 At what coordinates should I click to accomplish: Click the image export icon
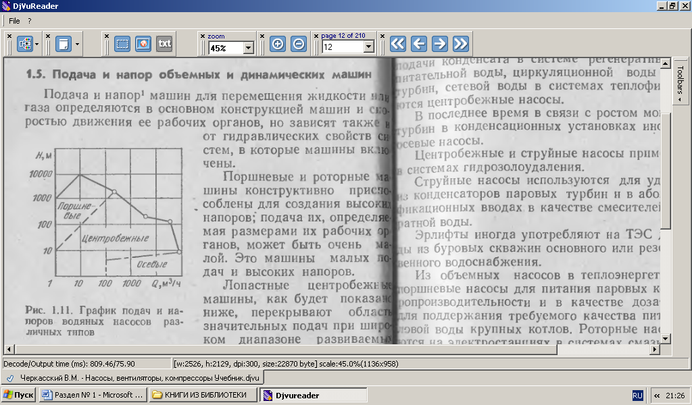coord(143,44)
